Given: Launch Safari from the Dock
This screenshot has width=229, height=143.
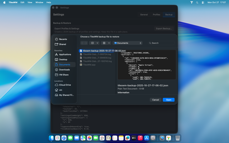Looking at the screenshot, I should coord(64,138).
